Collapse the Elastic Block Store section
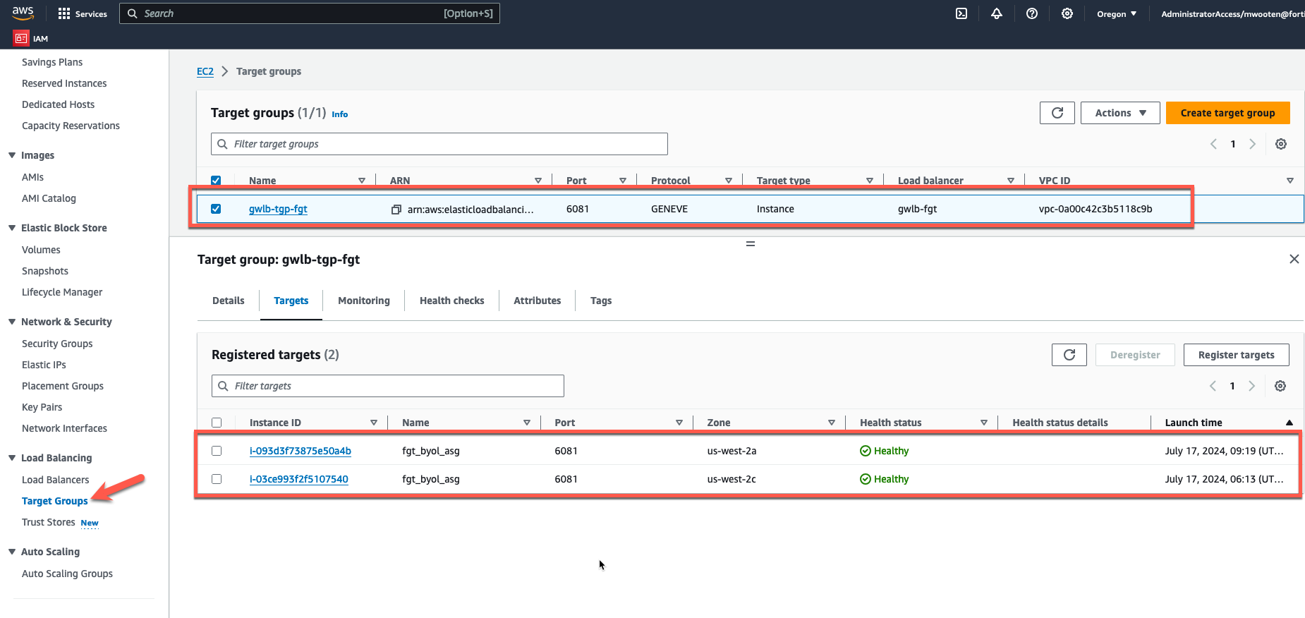Viewport: 1305px width, 618px height. tap(12, 228)
